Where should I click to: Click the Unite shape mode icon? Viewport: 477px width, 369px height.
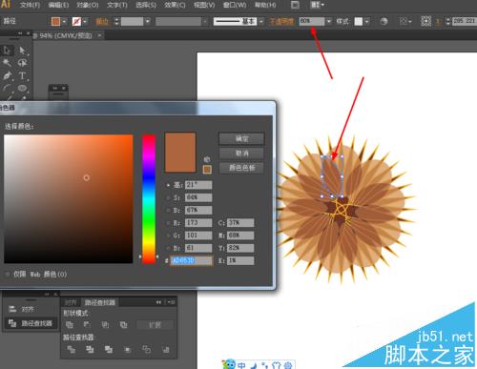(69, 324)
